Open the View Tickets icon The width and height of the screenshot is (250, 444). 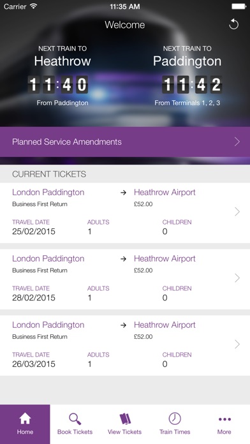coord(125,418)
